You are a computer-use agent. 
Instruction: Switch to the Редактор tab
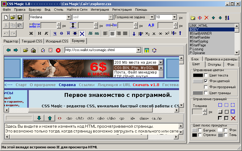pos(11,41)
